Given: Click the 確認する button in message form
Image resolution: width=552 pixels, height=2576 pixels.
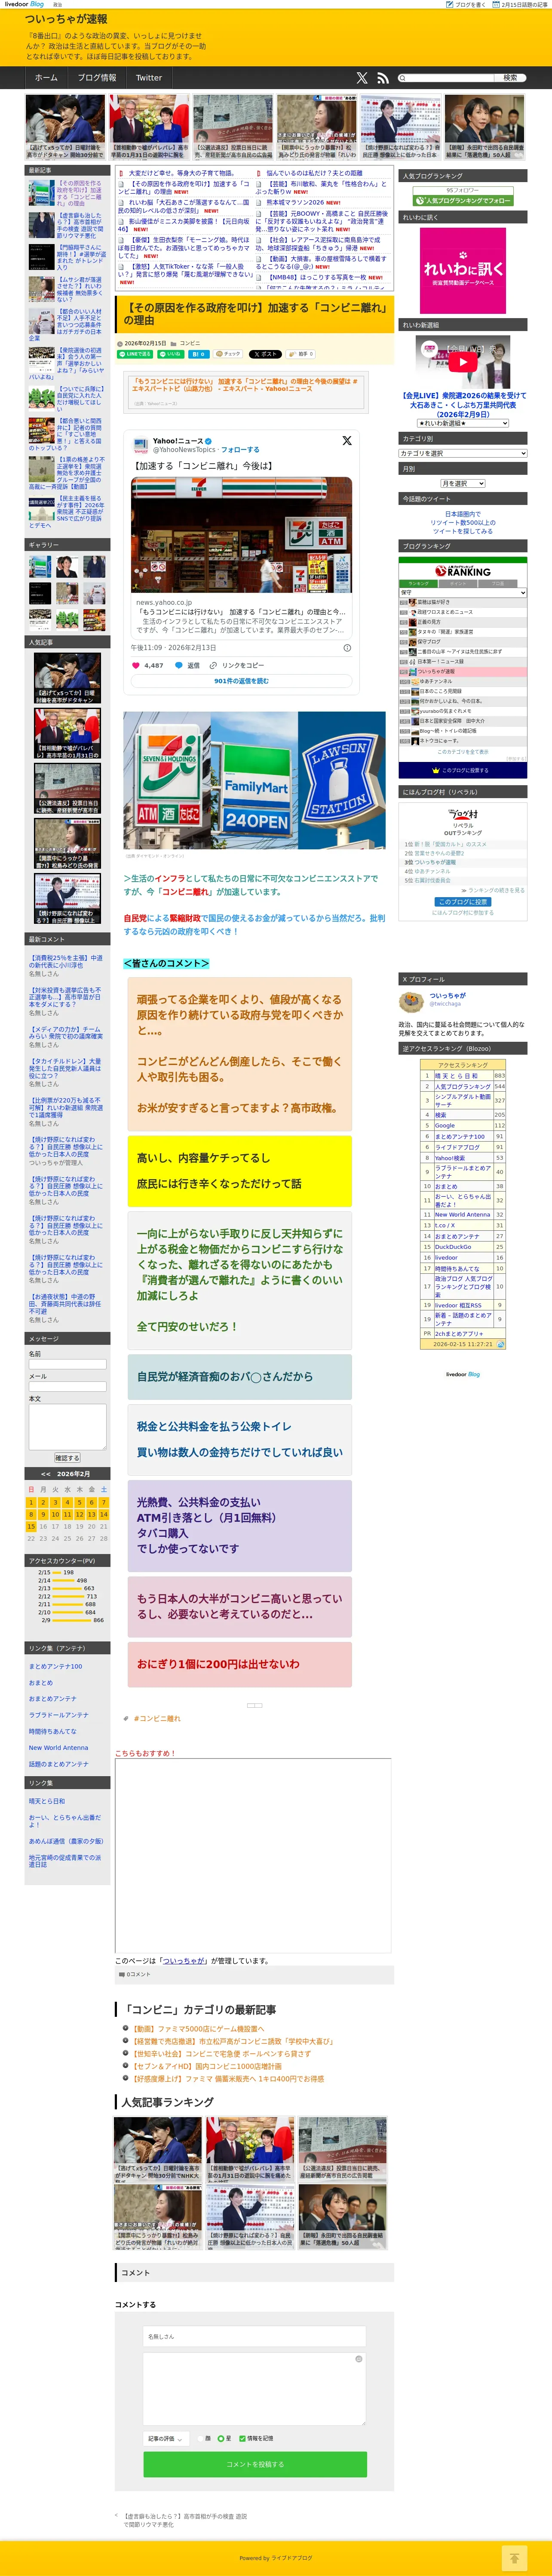Looking at the screenshot, I should [x=67, y=1457].
